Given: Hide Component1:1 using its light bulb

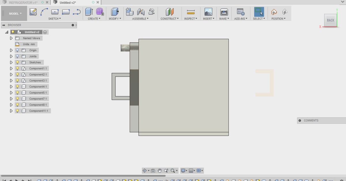Looking at the screenshot, I should coord(17,68).
